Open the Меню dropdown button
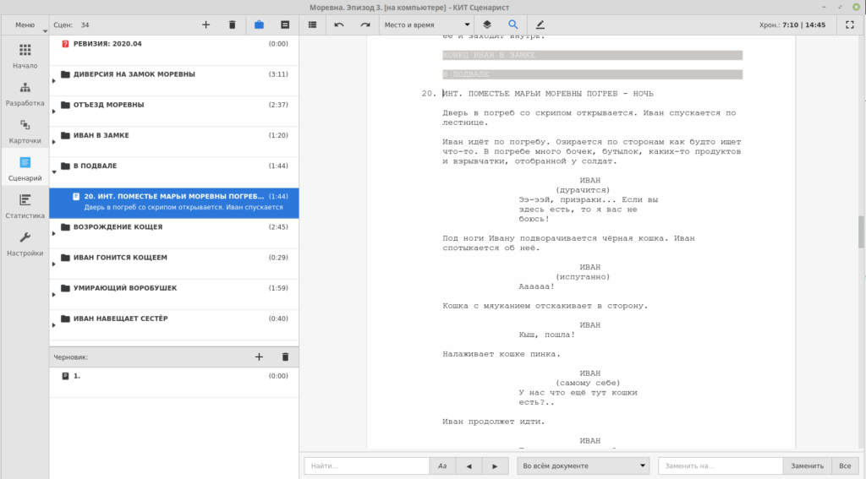 [x=25, y=24]
